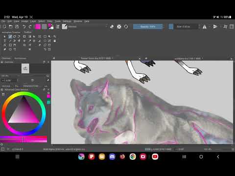Toggle Preserve Alpha
This screenshot has width=235, height=176.
pyautogui.click(x=119, y=26)
